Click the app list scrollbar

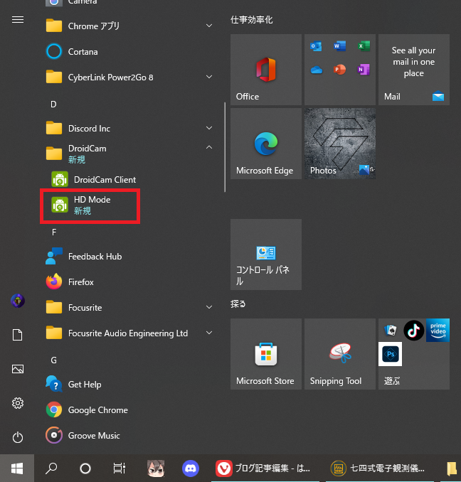pos(225,147)
